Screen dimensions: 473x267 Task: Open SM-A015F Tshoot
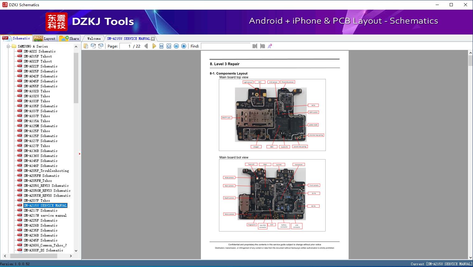pos(38,56)
